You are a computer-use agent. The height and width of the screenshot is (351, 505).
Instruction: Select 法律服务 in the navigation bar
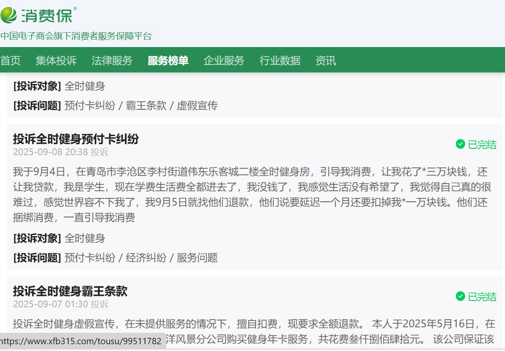(112, 61)
